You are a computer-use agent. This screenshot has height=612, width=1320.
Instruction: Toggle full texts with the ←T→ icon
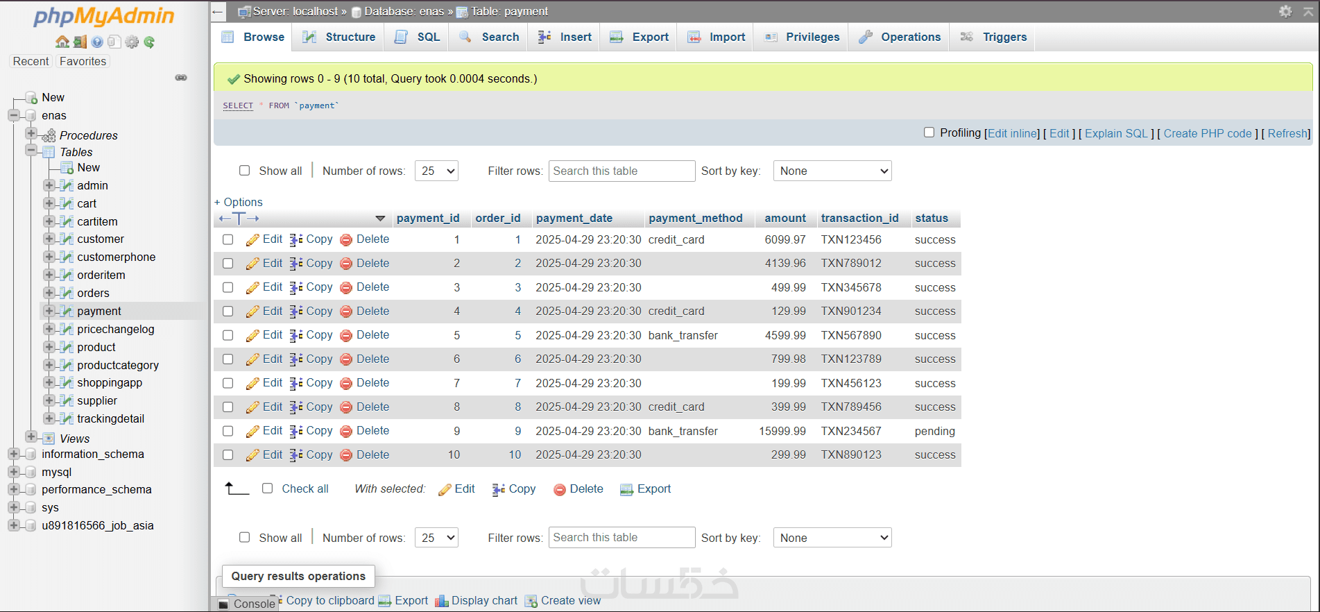point(239,219)
